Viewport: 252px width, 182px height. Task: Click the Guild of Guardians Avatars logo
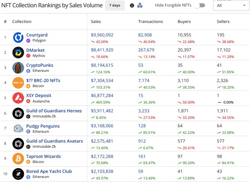[18, 144]
